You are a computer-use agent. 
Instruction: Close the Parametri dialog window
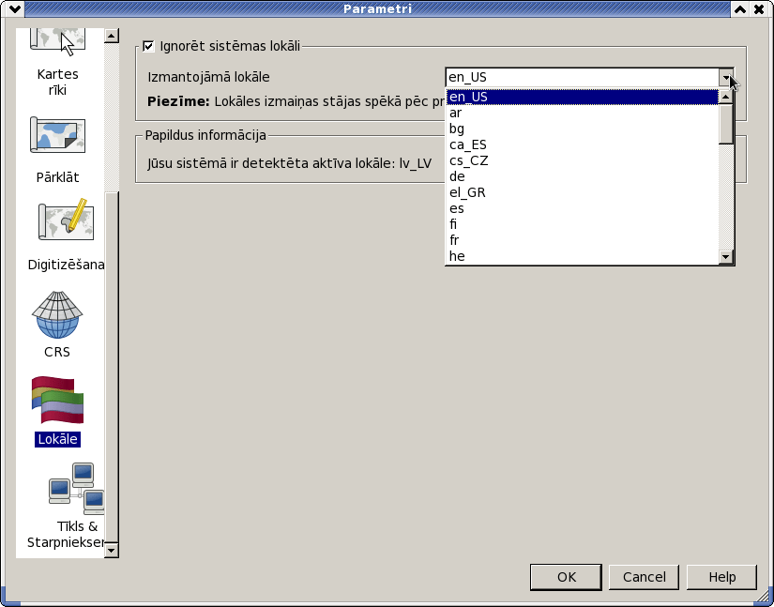759,8
